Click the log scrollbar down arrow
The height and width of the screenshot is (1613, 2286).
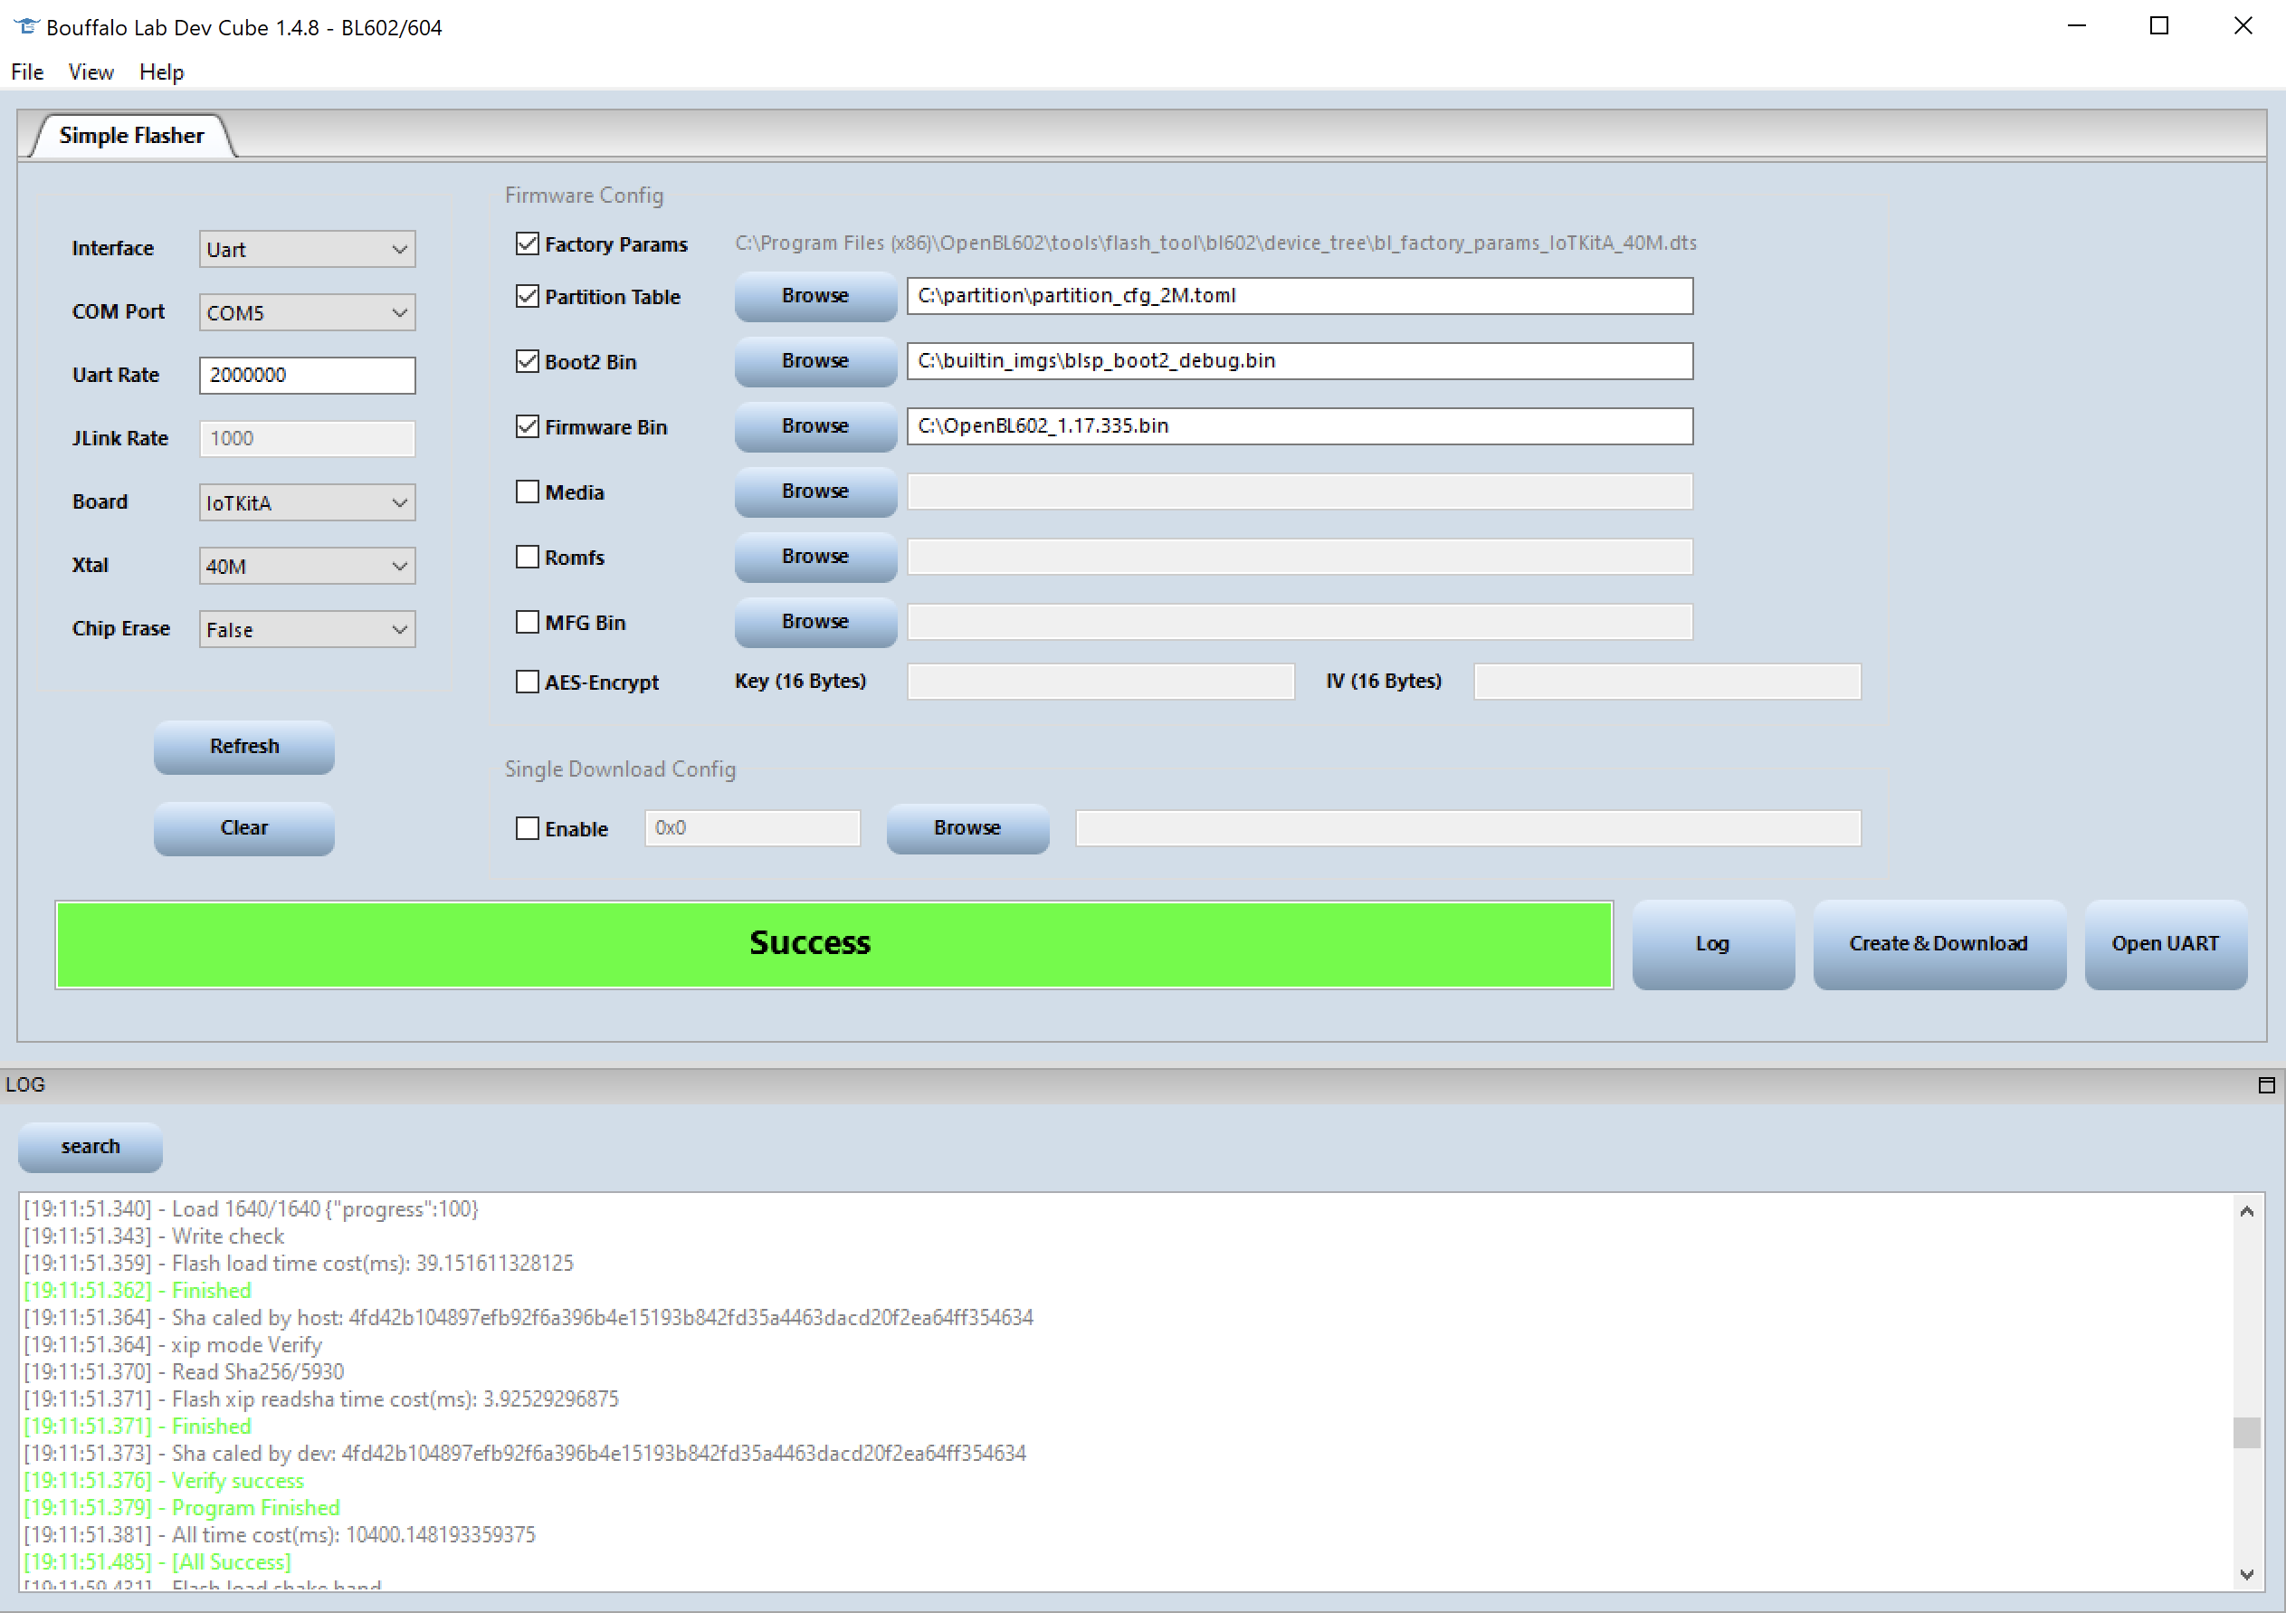2246,1574
